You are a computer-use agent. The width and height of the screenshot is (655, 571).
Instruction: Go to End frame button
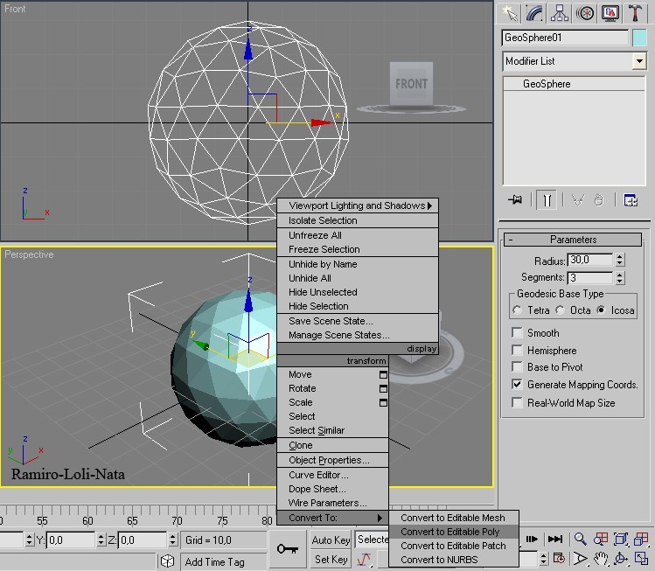pyautogui.click(x=555, y=539)
